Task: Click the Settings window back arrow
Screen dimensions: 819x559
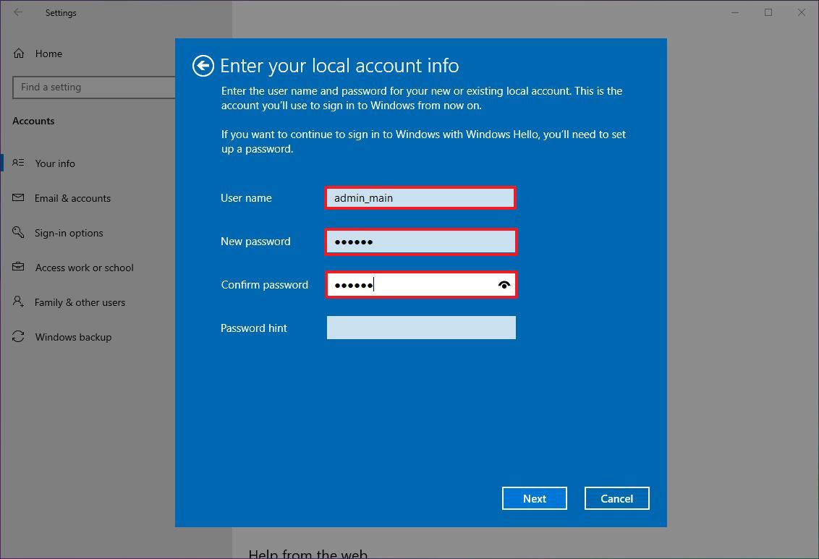Action: tap(16, 12)
